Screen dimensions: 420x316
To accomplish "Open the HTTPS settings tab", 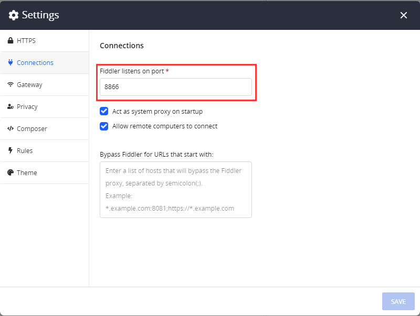I will click(45, 41).
